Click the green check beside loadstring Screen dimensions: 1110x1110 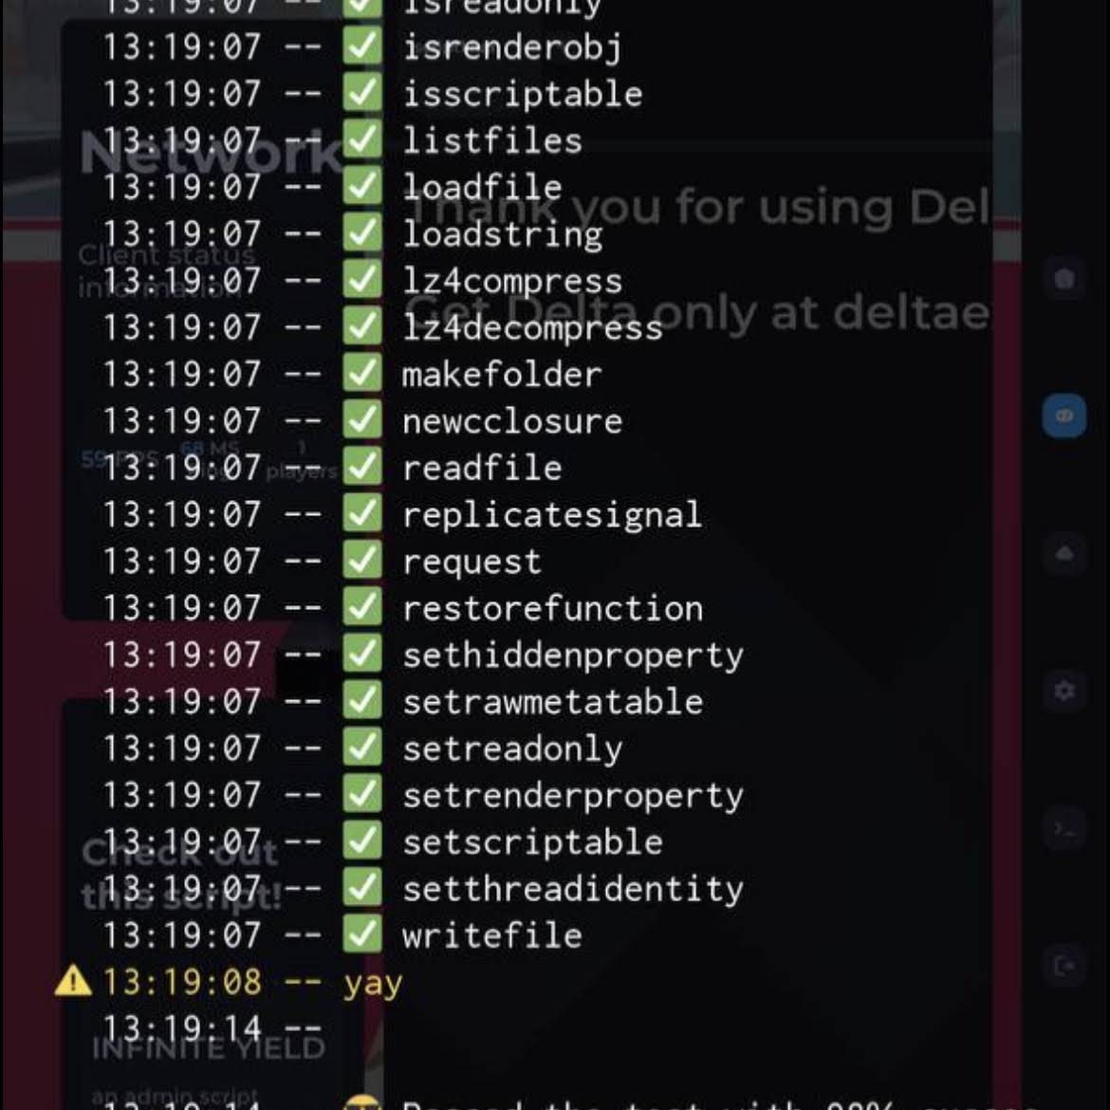click(361, 233)
